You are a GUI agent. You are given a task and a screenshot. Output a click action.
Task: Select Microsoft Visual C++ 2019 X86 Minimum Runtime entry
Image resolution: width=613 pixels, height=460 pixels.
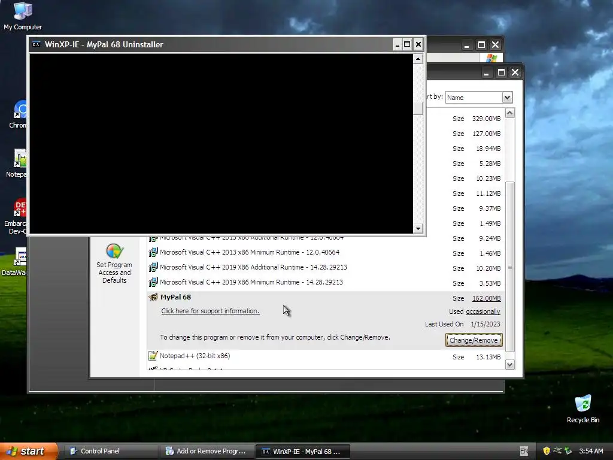click(251, 282)
